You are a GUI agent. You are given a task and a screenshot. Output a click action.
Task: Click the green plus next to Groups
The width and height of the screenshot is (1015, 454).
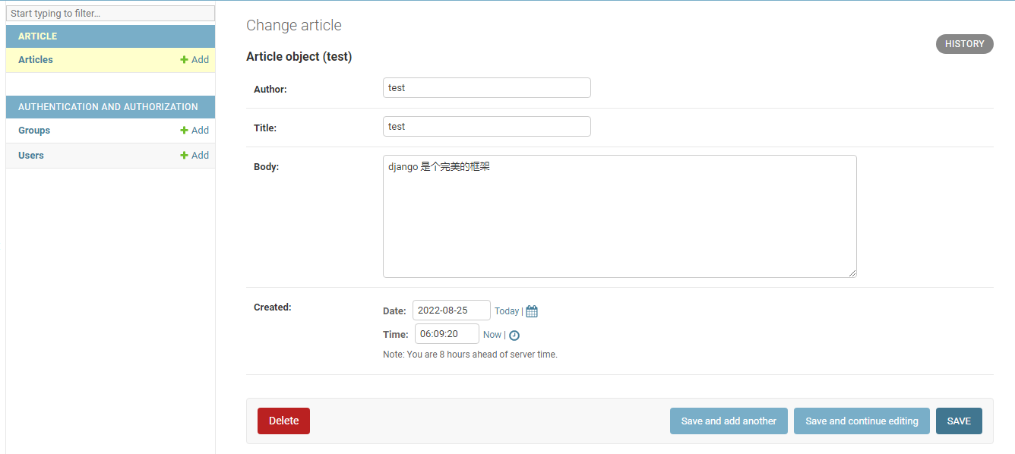click(x=184, y=131)
